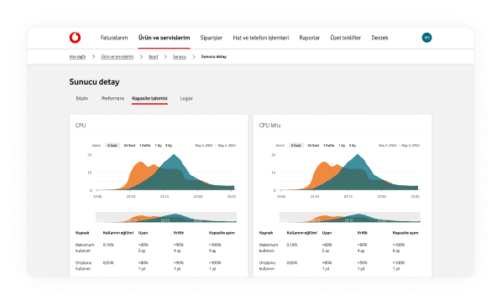This screenshot has height=305, width=502.
Task: Click the Uyarı column header in the CPU table
Action: 143,233
